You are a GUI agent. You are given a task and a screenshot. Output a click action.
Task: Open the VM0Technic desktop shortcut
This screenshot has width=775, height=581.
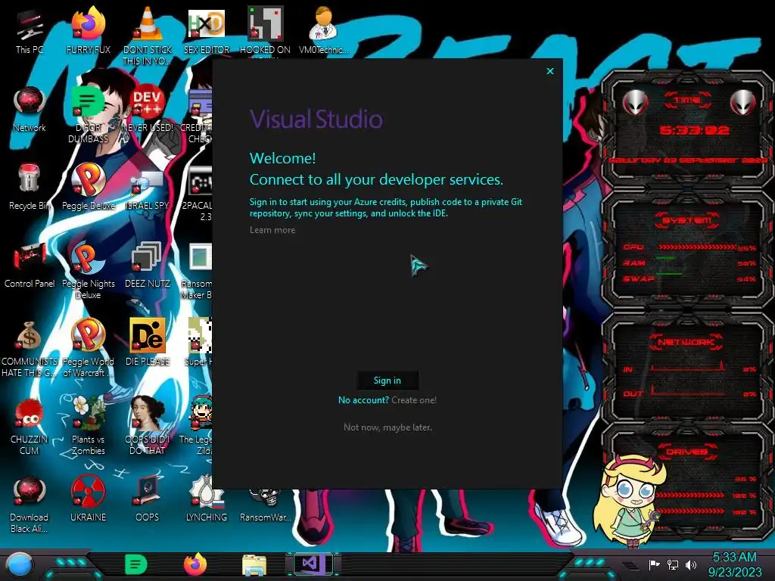[324, 30]
